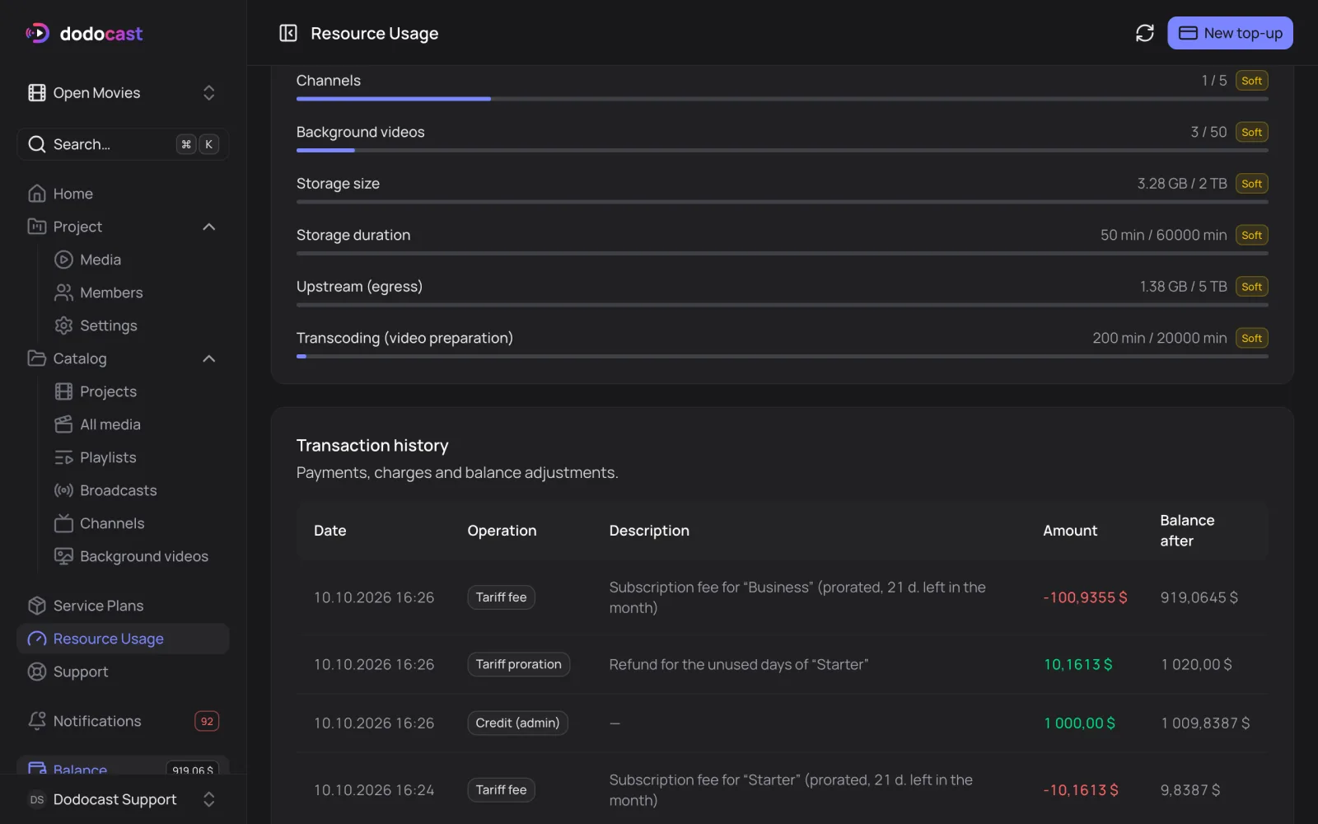
Task: Click the Channels usage progress bar
Action: tap(782, 99)
